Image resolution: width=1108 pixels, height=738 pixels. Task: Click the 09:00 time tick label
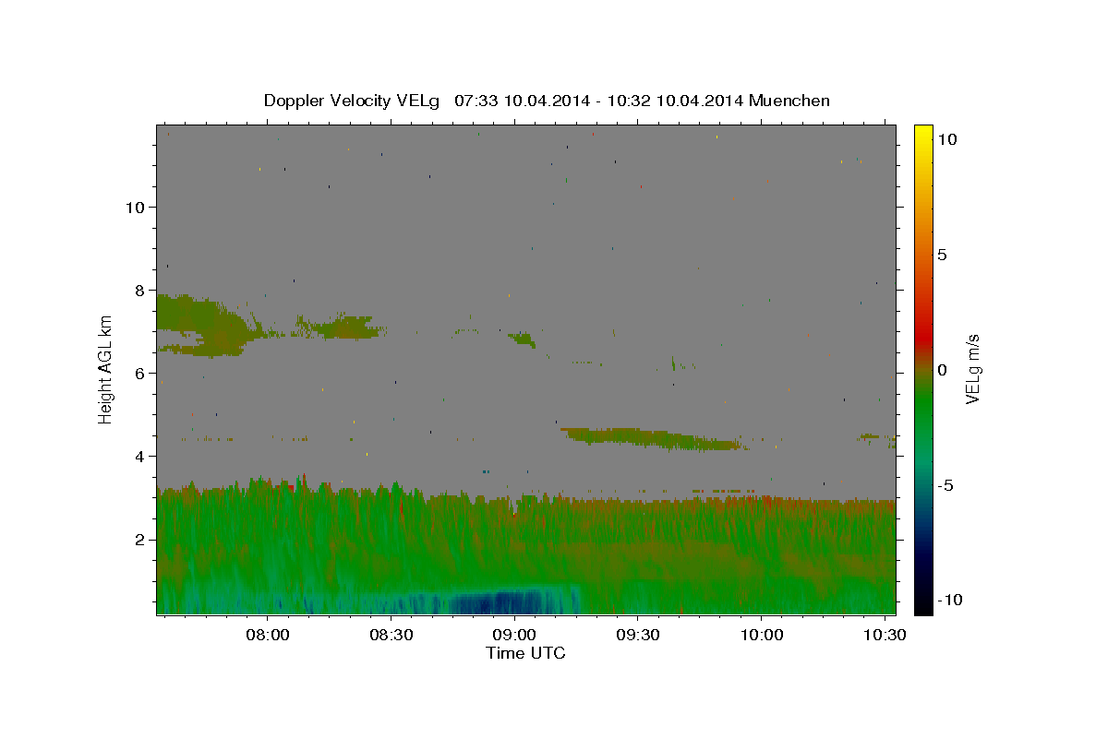click(514, 635)
